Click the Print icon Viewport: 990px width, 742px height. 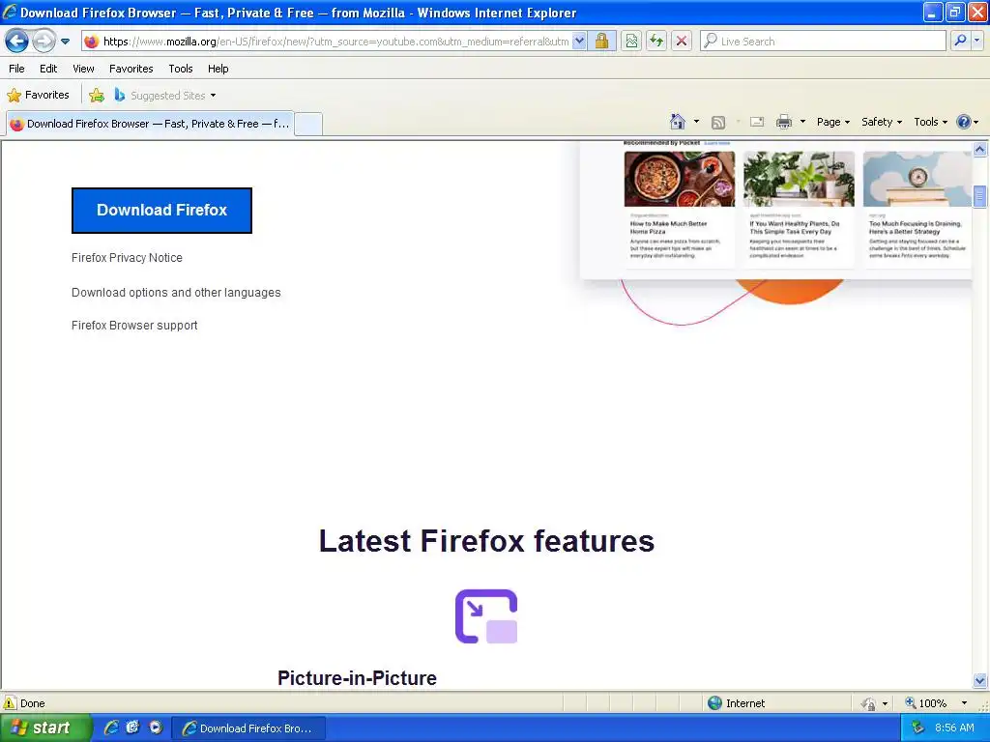(x=783, y=123)
